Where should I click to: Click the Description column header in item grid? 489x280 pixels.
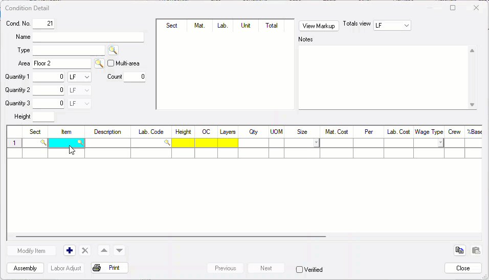point(107,132)
